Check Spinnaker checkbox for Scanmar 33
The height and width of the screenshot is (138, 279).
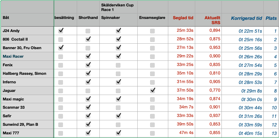[118, 108]
